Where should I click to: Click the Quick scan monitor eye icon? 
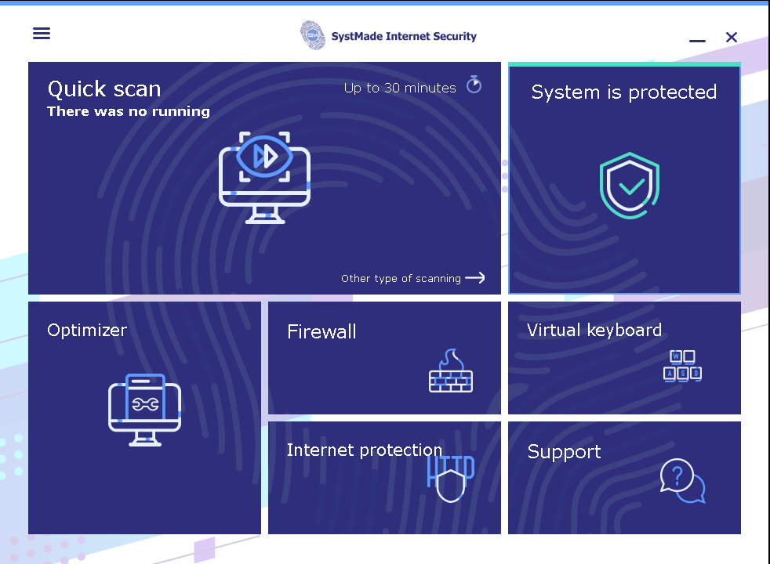(x=264, y=177)
